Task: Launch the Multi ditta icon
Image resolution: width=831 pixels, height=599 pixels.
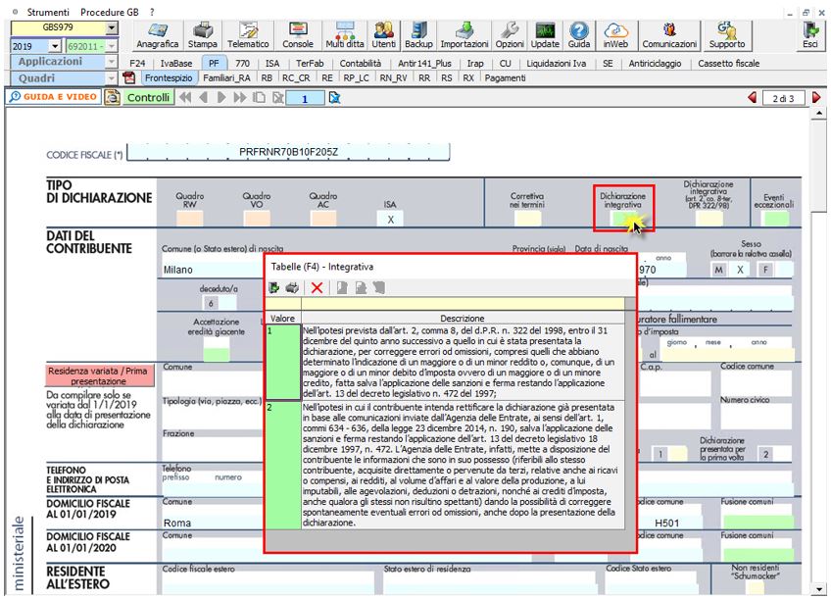Action: (344, 36)
